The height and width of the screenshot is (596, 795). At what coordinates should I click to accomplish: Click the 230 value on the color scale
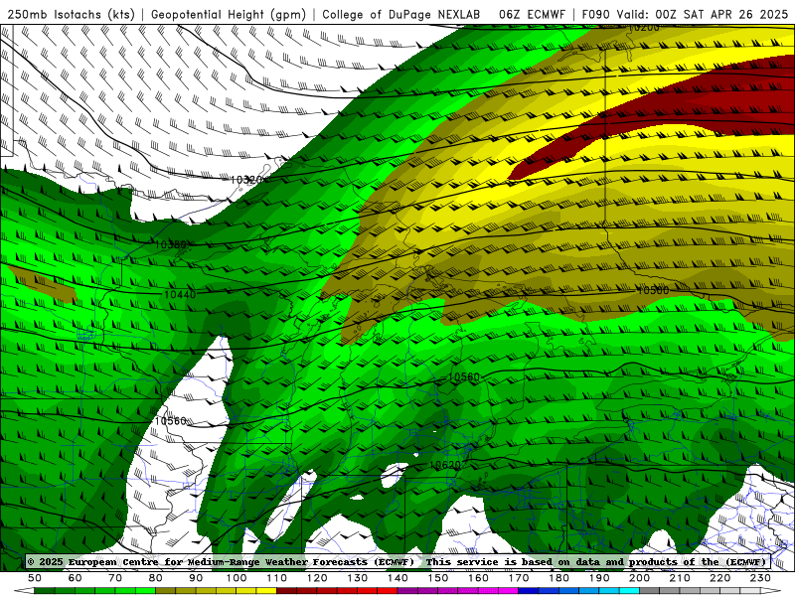[x=760, y=578]
